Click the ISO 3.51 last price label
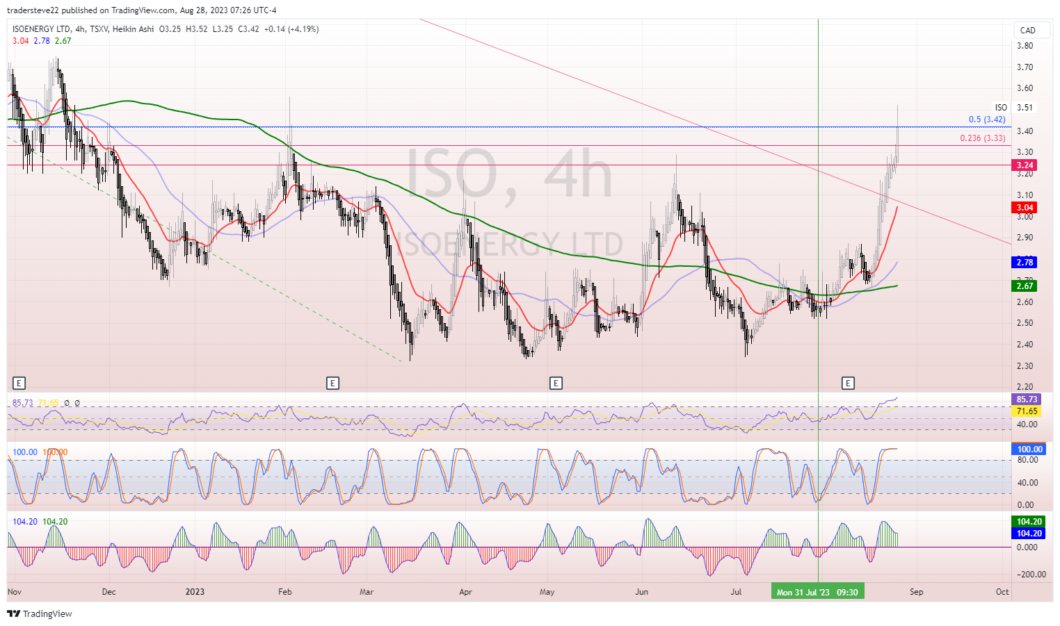Screen dimensions: 1060x626 coord(1014,108)
